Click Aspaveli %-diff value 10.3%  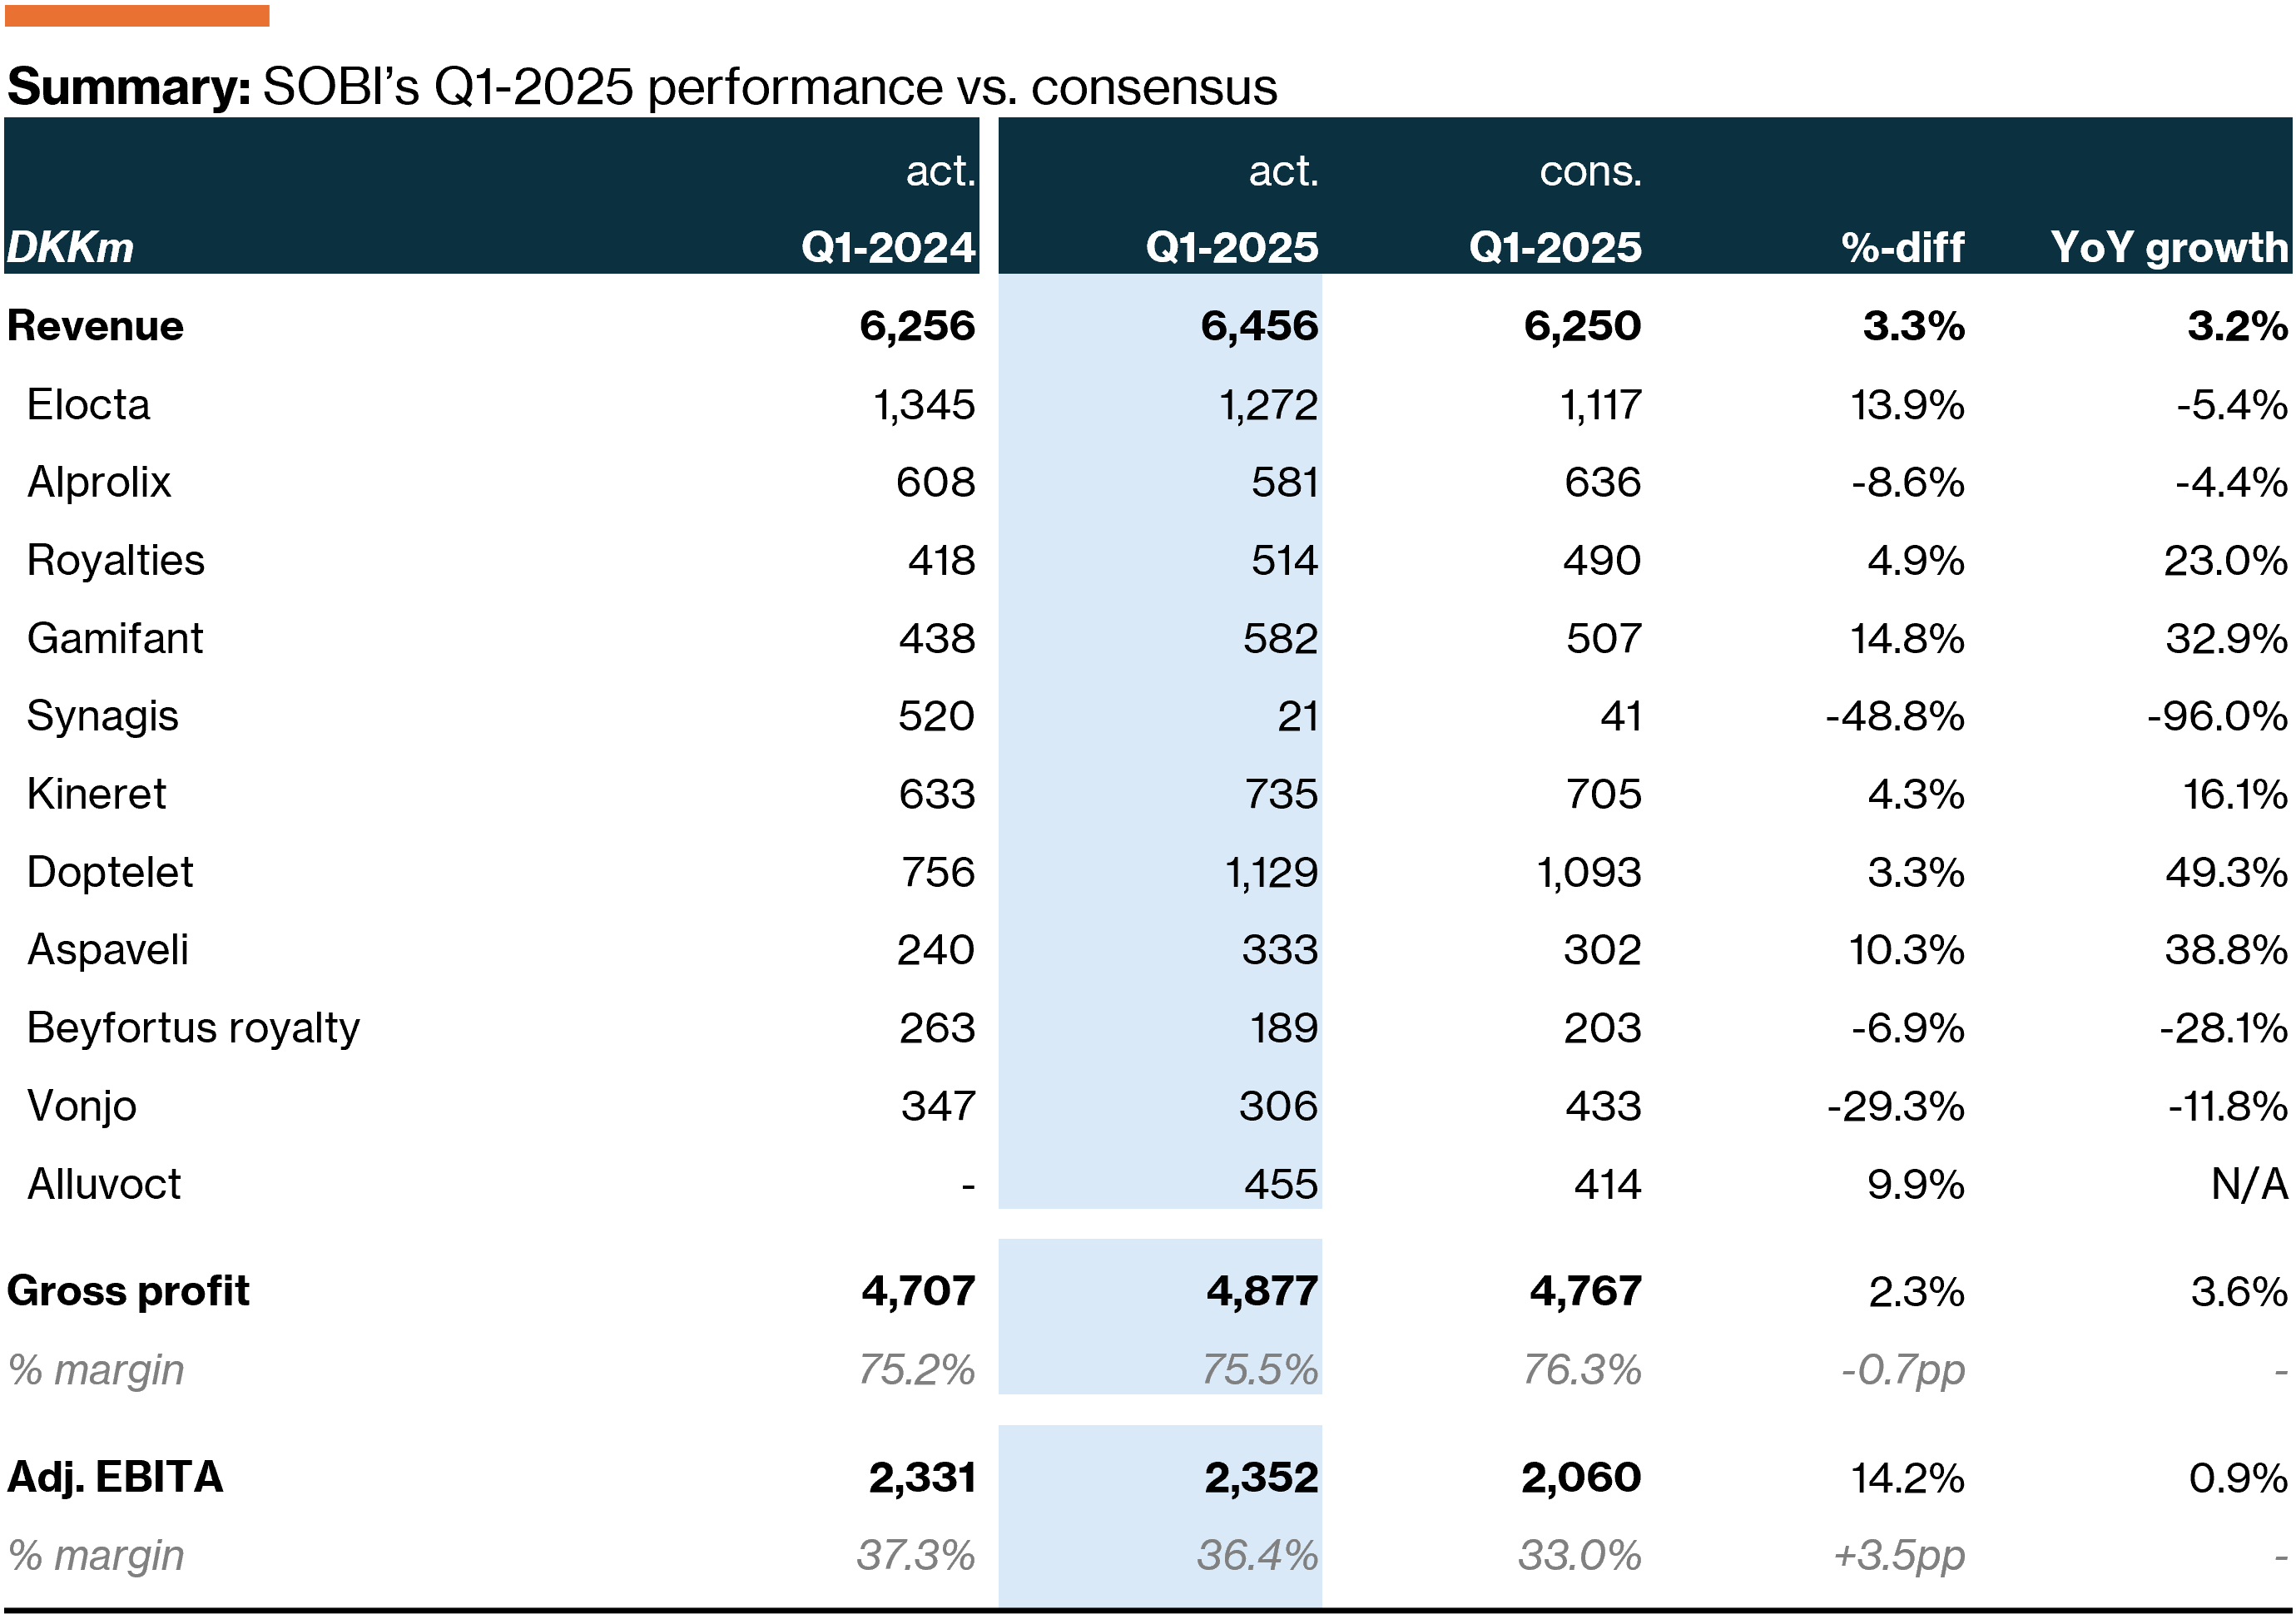click(1907, 949)
